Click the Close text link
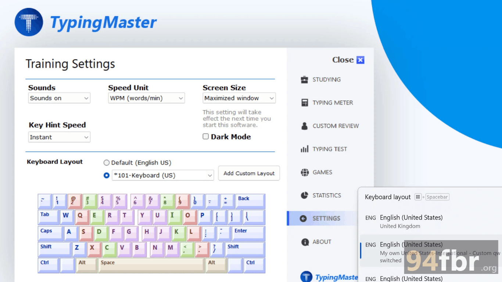The image size is (502, 282). [343, 60]
